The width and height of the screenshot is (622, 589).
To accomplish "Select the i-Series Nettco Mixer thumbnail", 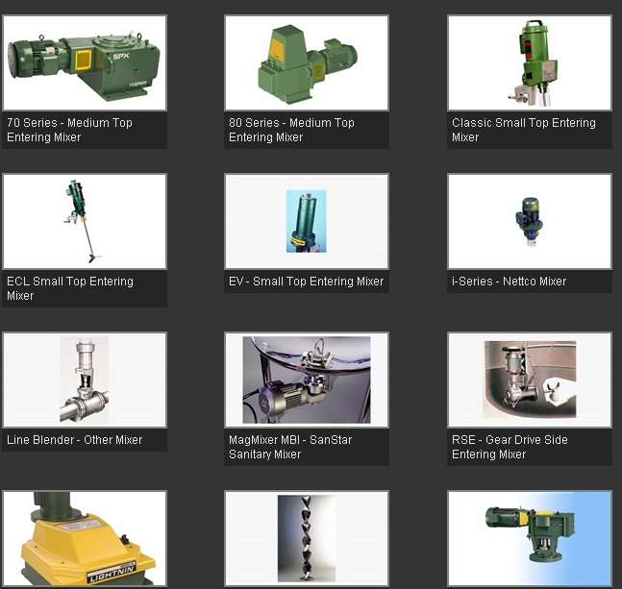I will (530, 221).
